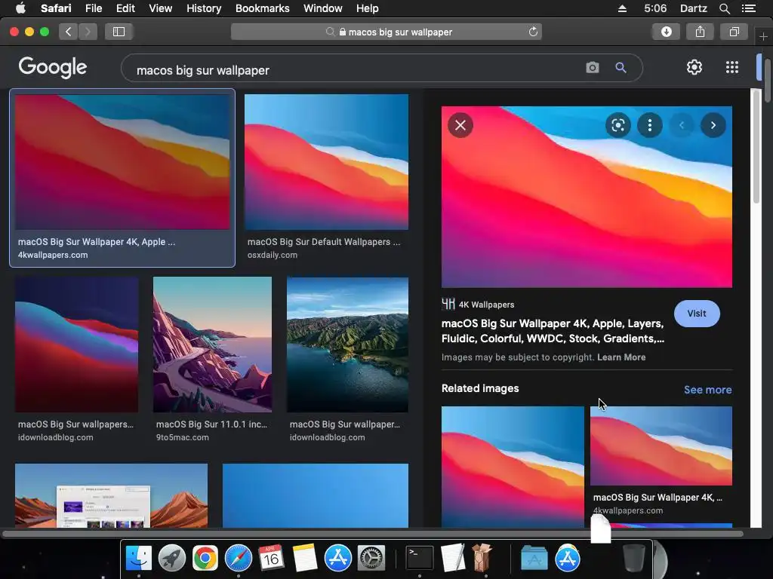
Task: Search by image using the camera icon
Action: 593,67
